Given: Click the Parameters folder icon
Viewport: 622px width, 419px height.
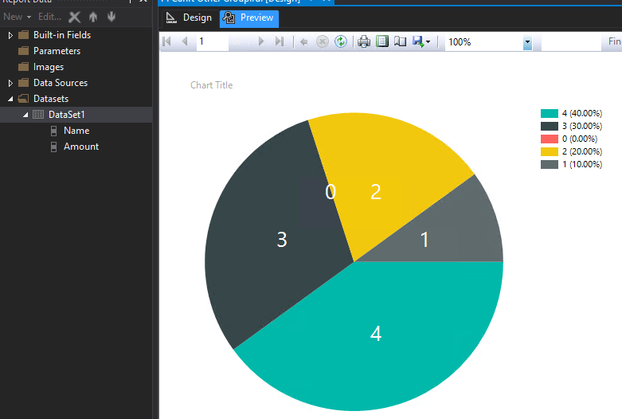Looking at the screenshot, I should point(23,51).
